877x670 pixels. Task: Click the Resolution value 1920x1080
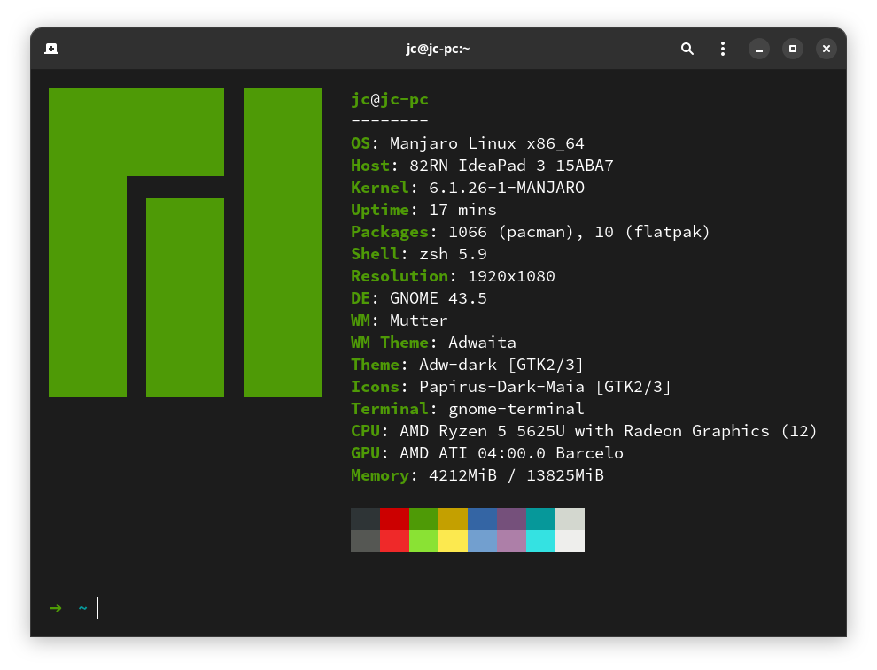click(x=511, y=276)
